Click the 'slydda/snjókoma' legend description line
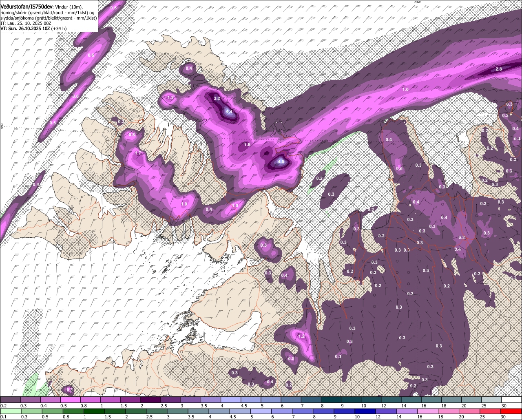This screenshot has width=522, height=420. coord(49,18)
